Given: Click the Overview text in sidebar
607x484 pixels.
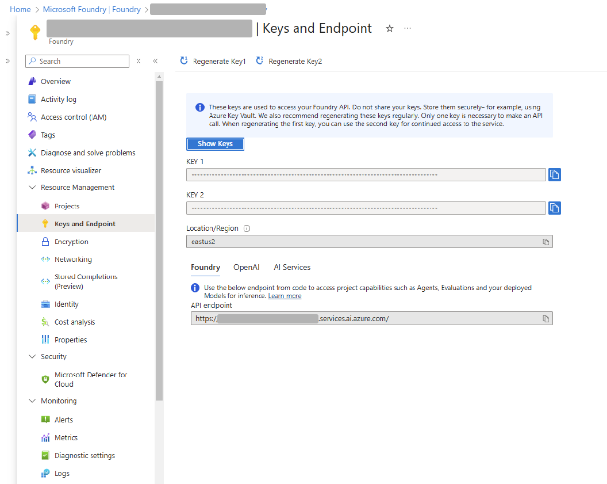Looking at the screenshot, I should point(56,81).
